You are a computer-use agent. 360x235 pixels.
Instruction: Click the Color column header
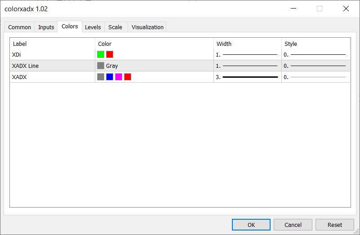154,44
